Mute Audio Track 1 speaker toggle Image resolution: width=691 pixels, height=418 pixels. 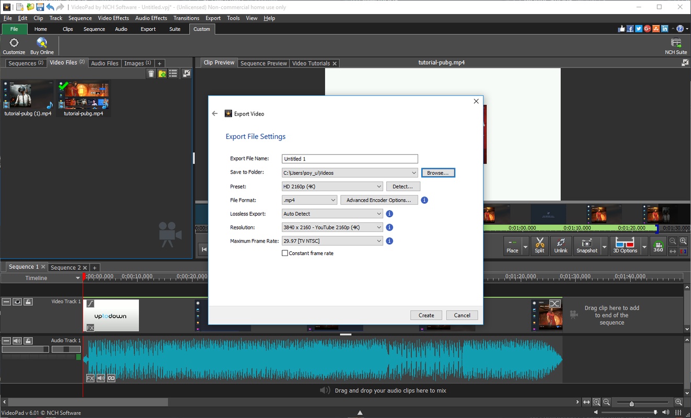pos(17,341)
